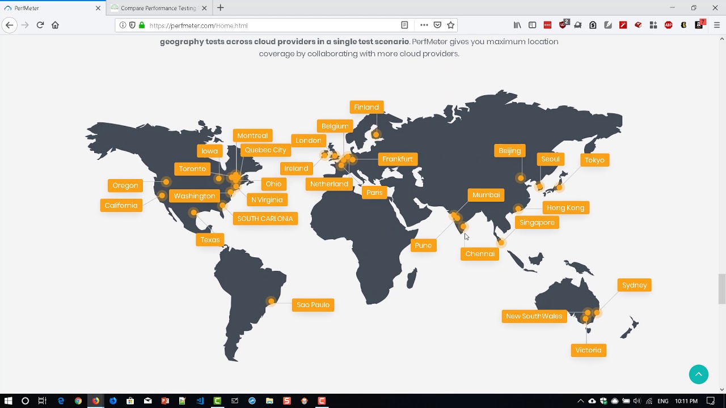Open a new browser tab

(221, 8)
